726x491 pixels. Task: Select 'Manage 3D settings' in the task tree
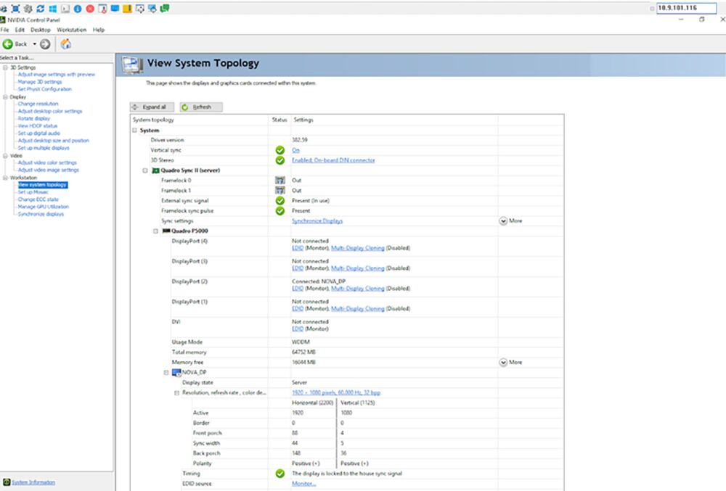tap(40, 82)
